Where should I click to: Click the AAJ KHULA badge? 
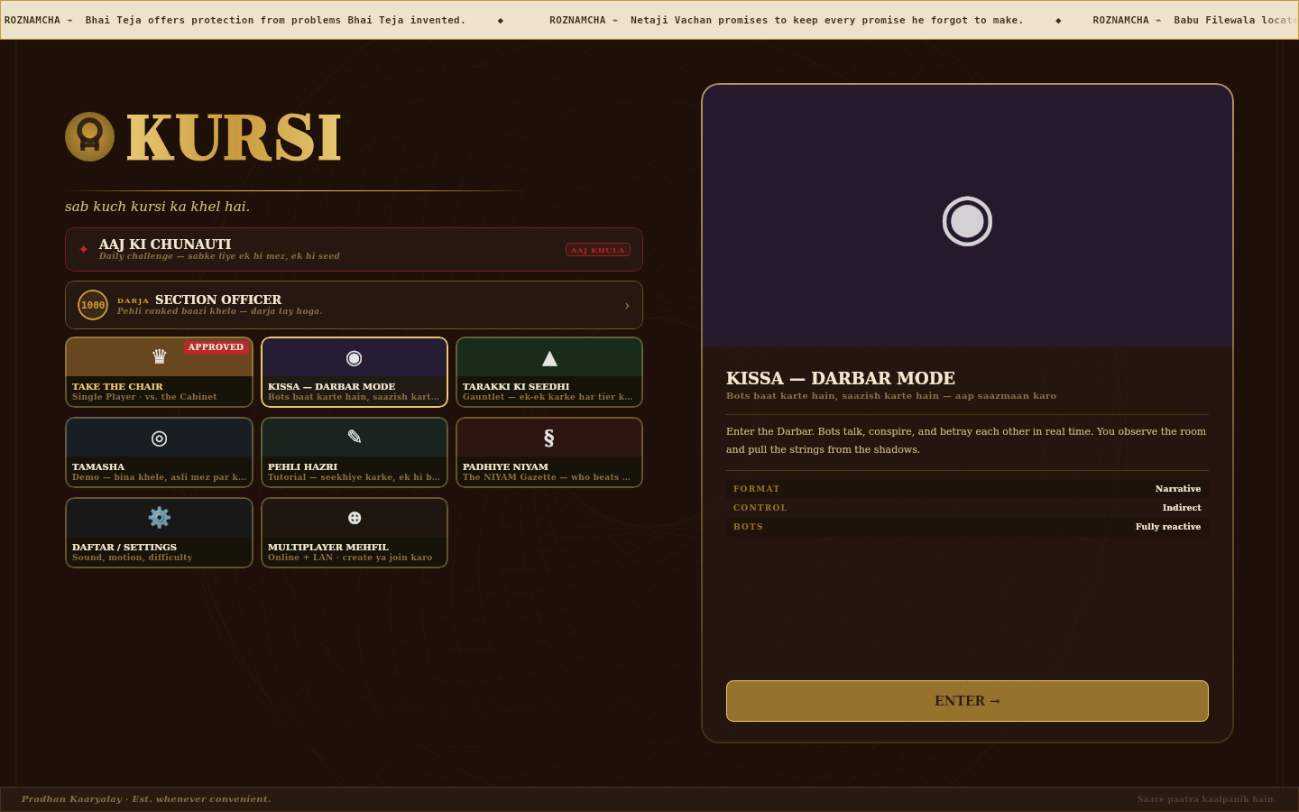click(598, 250)
